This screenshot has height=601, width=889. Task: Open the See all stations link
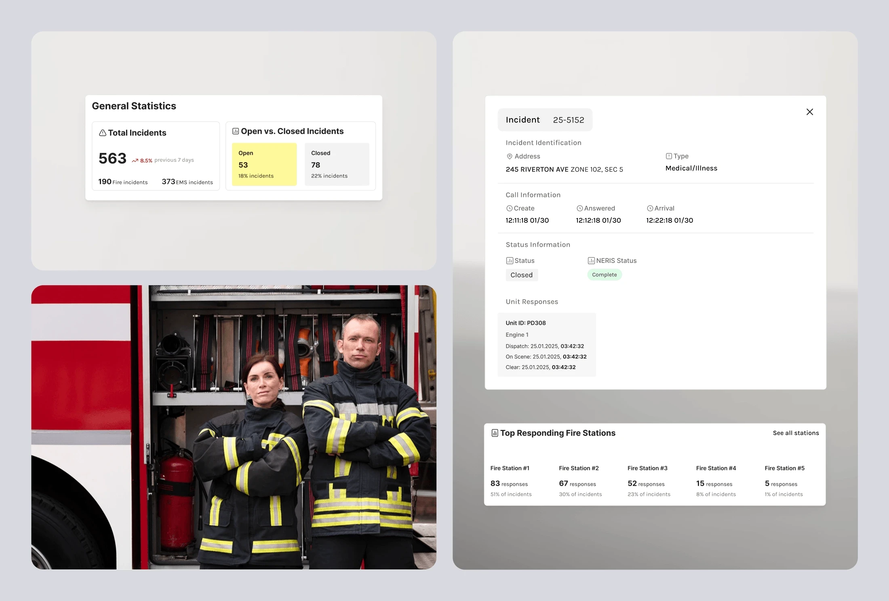(x=796, y=433)
